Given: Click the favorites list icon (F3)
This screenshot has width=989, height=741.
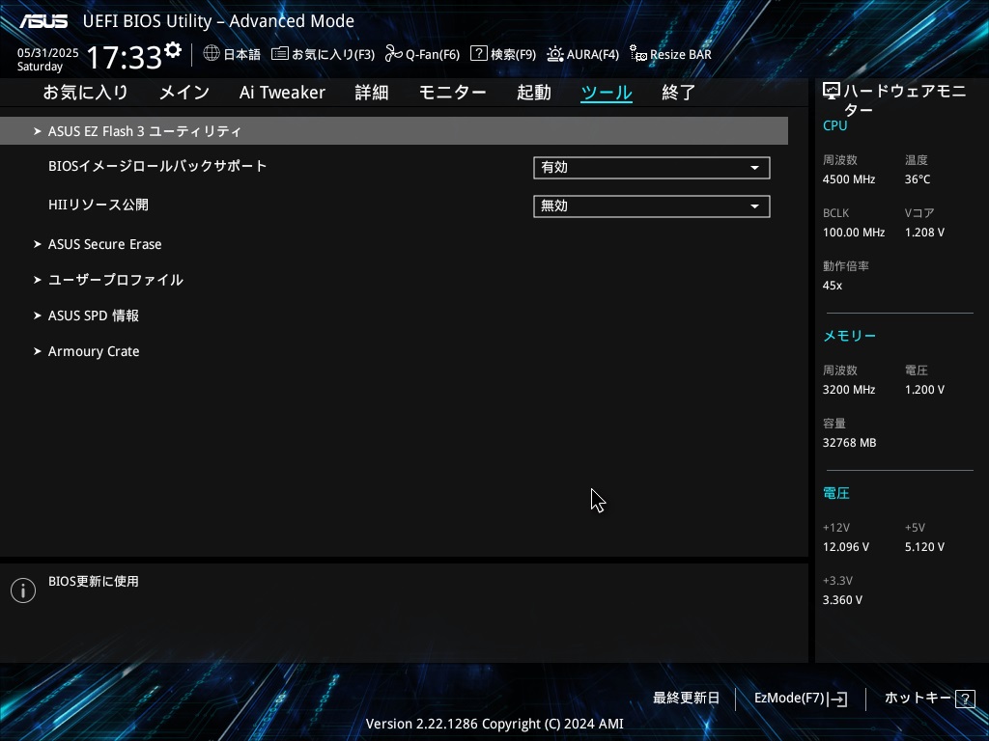Looking at the screenshot, I should [x=279, y=54].
